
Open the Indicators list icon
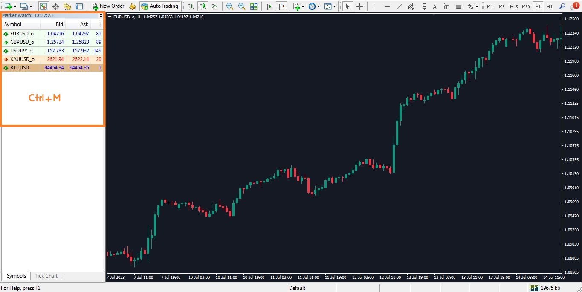coord(296,6)
